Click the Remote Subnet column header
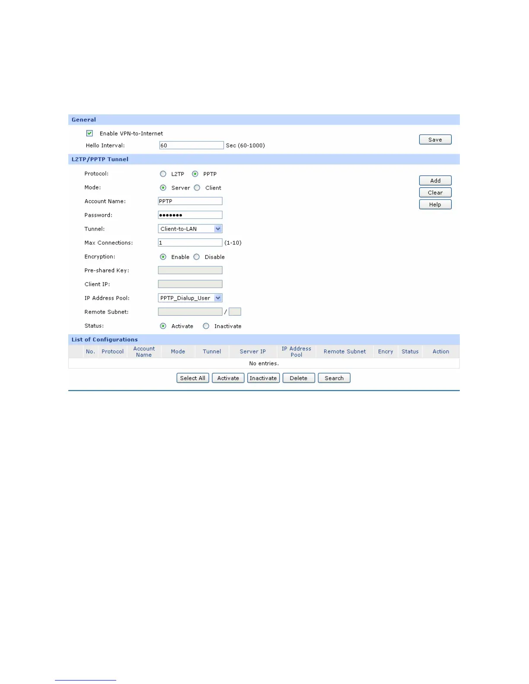Viewport: 529px width, 684px height. (x=345, y=351)
